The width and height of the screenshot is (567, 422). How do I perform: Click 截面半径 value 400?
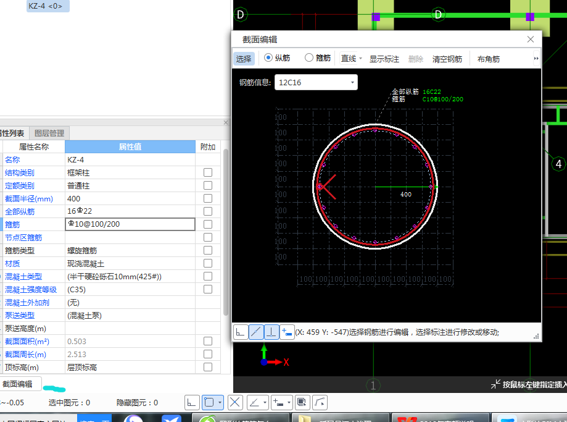click(130, 198)
